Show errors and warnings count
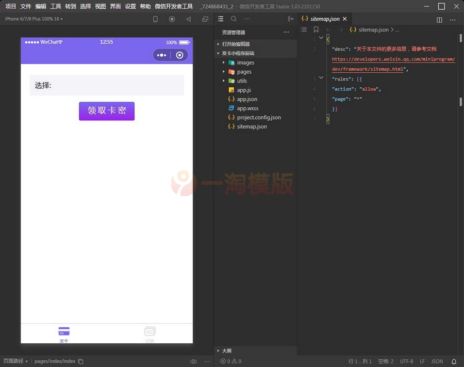Screen dimensions: 464x367 [x=231, y=361]
